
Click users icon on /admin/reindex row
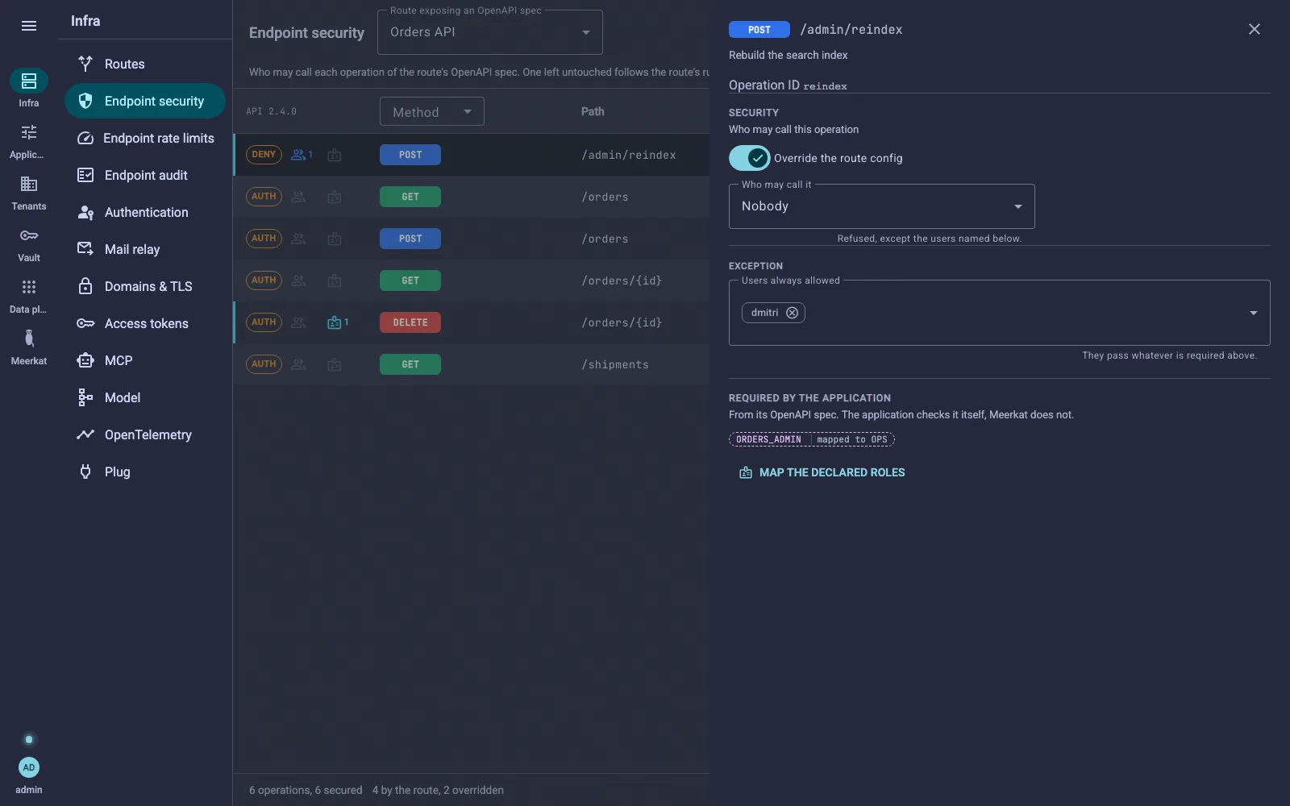(x=302, y=155)
